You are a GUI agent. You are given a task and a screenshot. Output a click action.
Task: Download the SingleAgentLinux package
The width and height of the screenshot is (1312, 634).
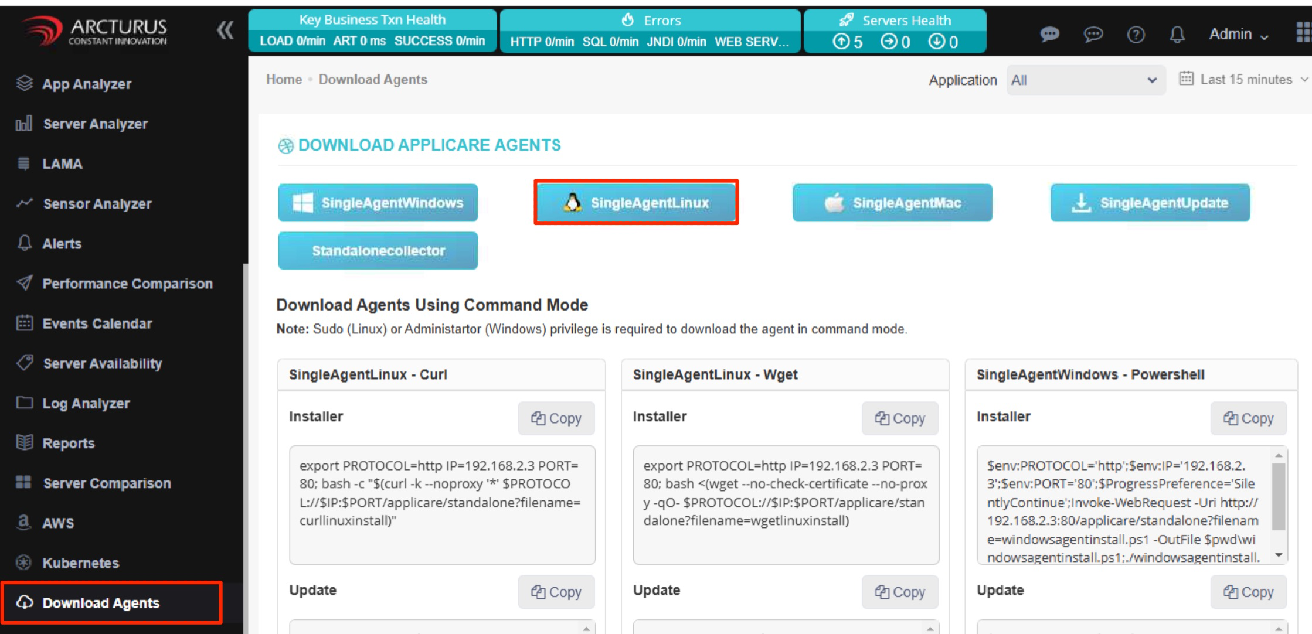click(x=636, y=203)
